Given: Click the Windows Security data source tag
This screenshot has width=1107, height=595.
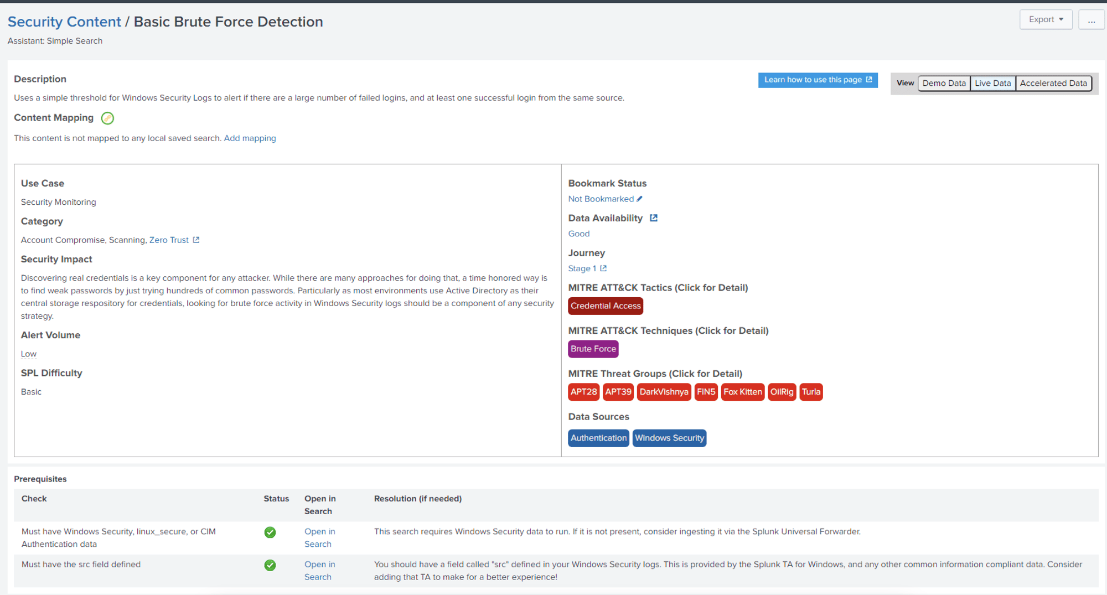Looking at the screenshot, I should click(x=669, y=438).
